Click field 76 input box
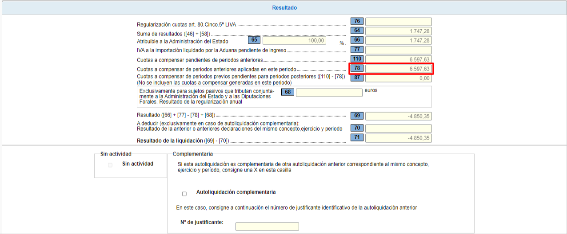Image resolution: width=567 pixels, height=234 pixels. (x=399, y=22)
